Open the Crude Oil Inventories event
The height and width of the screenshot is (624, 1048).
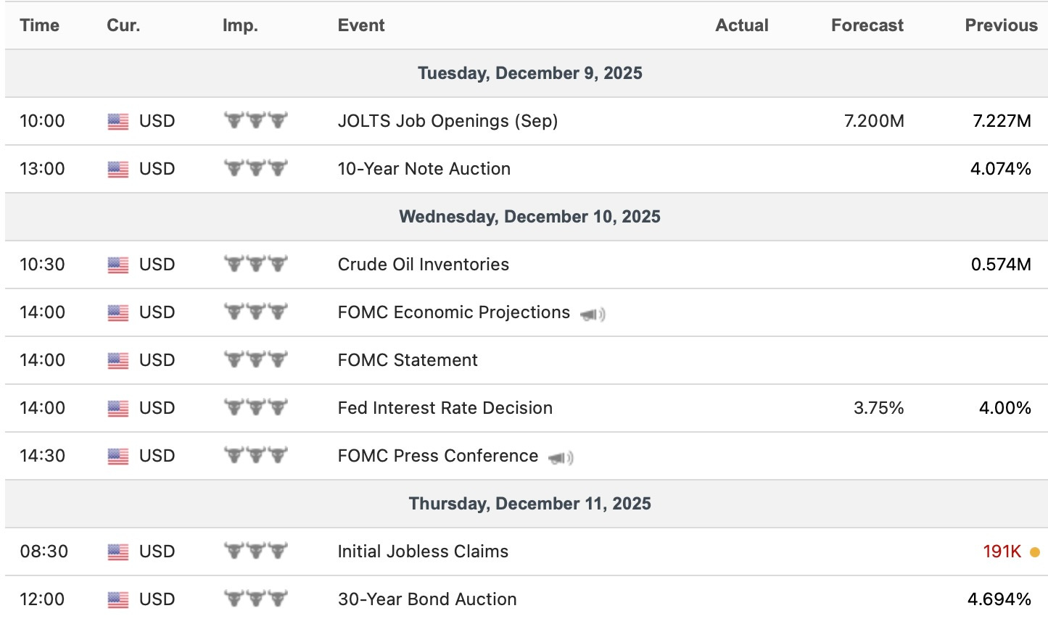pos(423,265)
